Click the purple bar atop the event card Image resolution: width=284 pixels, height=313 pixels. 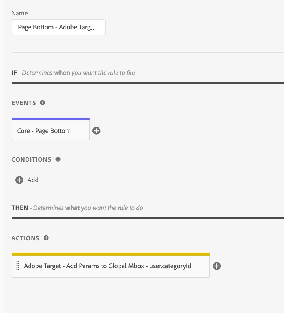pos(51,119)
